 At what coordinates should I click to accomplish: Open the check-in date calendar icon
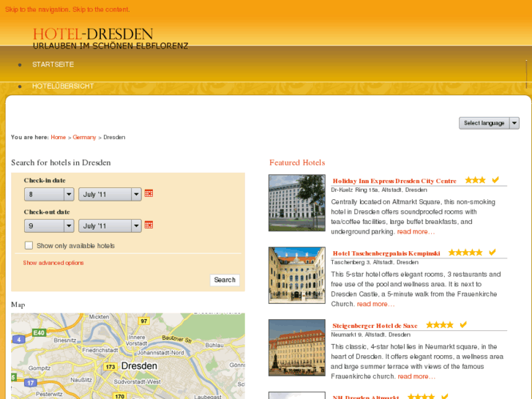pyautogui.click(x=149, y=193)
